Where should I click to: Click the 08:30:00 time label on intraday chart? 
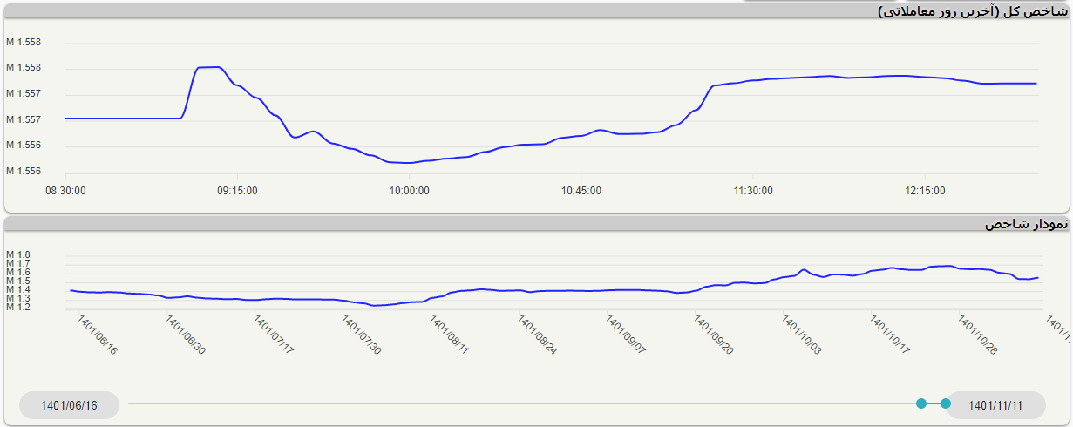pos(65,190)
